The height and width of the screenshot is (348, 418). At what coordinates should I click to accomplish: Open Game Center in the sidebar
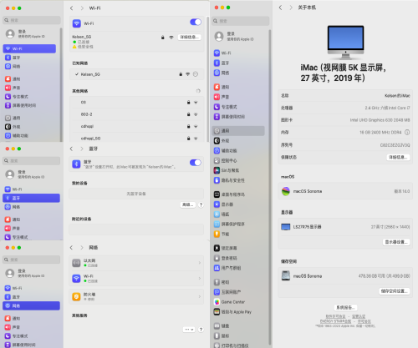click(229, 302)
